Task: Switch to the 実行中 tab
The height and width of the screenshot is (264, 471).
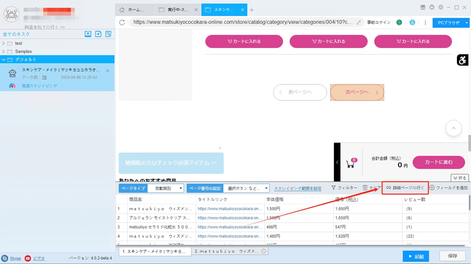Action: click(178, 10)
